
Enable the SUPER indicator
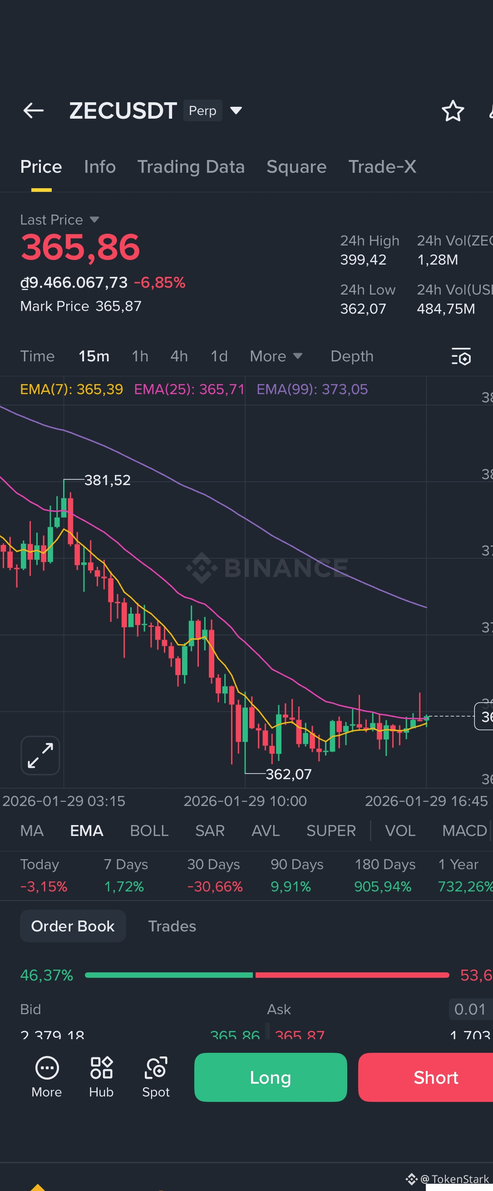tap(331, 831)
